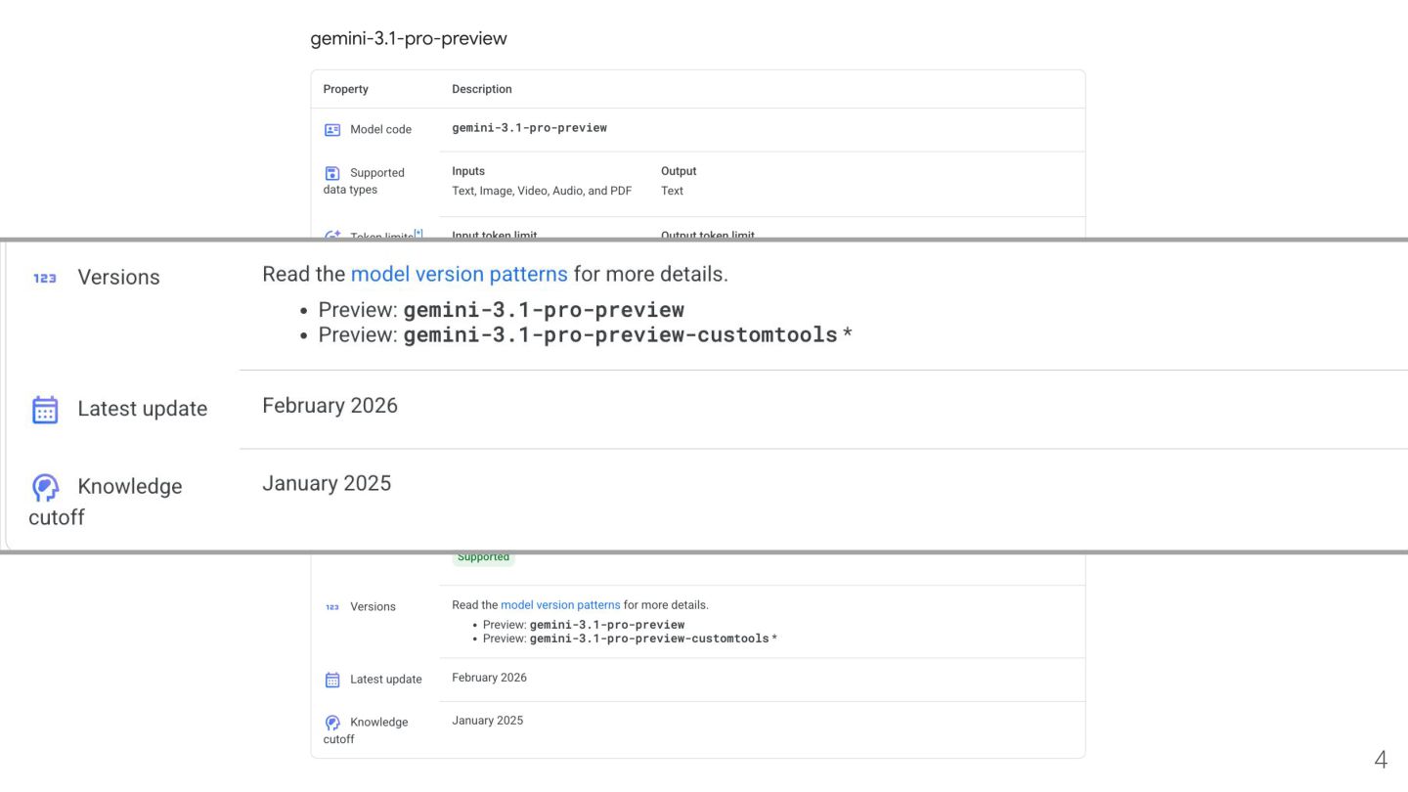This screenshot has width=1408, height=792.
Task: Click the small Knowledge cutoff icon in the lower table
Action: 332,723
